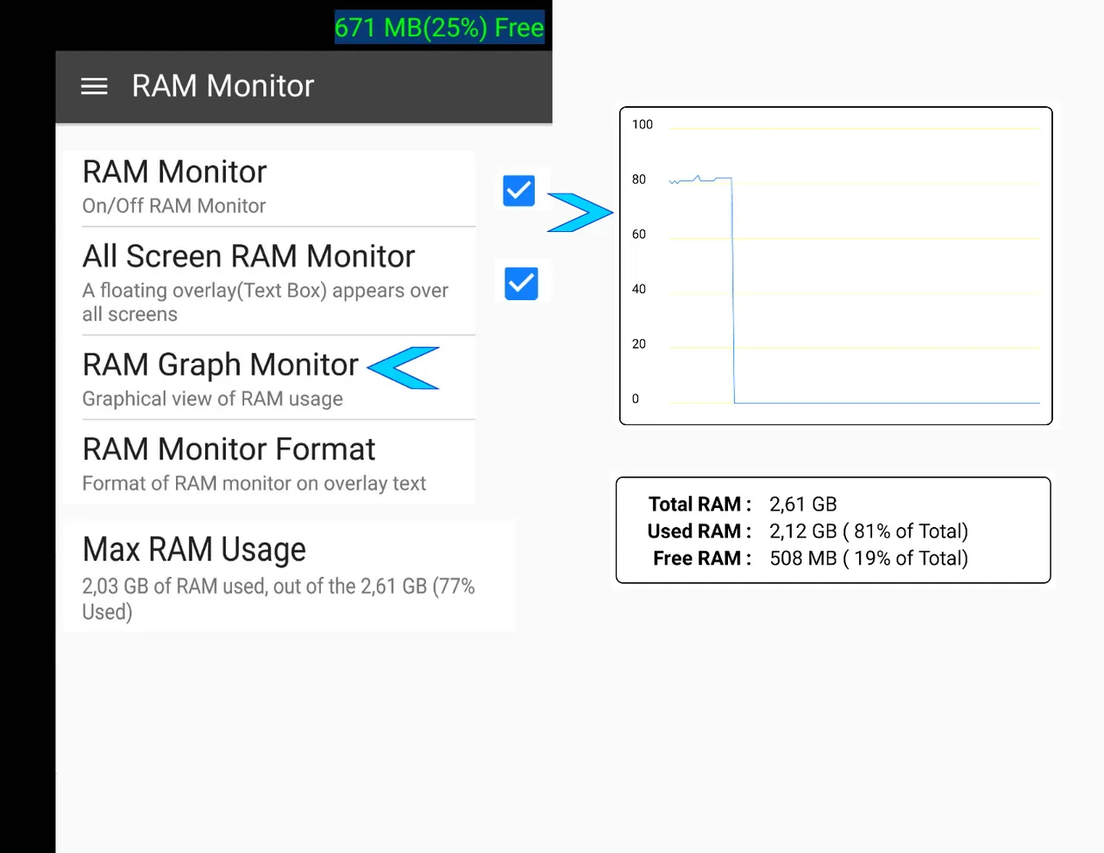Click 'Graphical view of RAM usage' subtitle
This screenshot has width=1104, height=853.
(212, 398)
